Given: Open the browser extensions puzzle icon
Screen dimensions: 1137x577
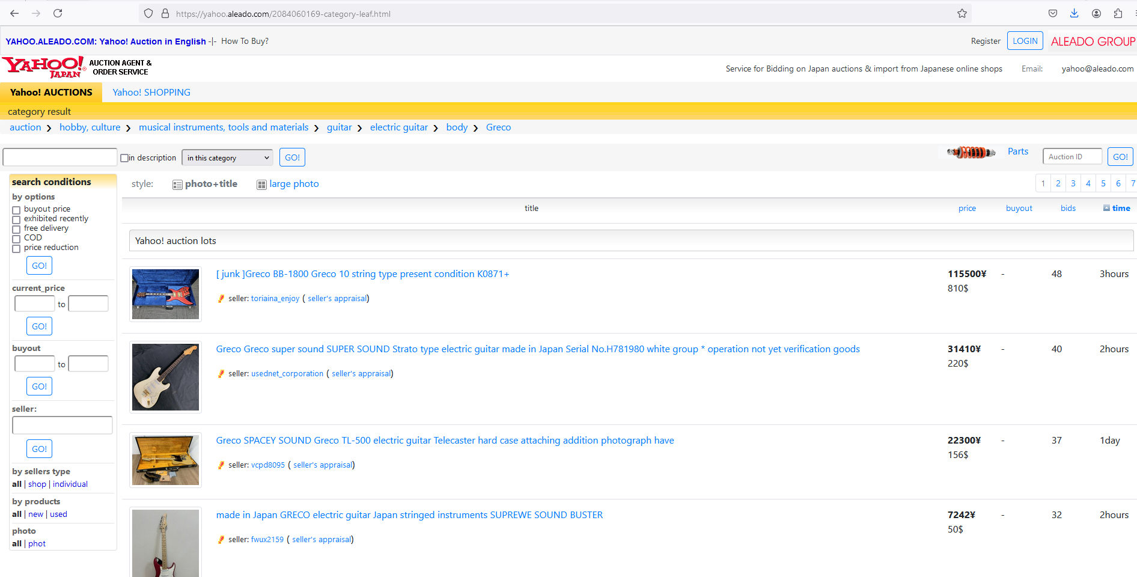Looking at the screenshot, I should pyautogui.click(x=1118, y=13).
